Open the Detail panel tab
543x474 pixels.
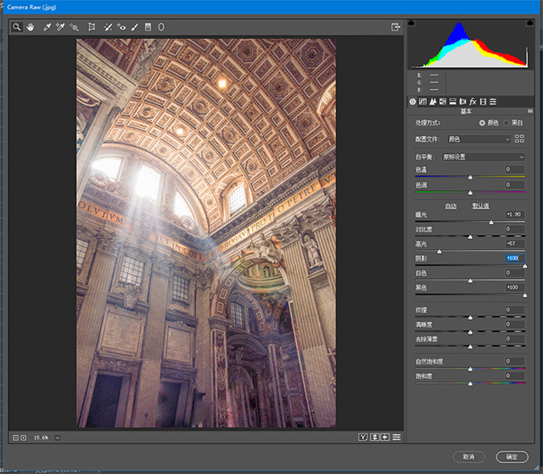tap(433, 102)
